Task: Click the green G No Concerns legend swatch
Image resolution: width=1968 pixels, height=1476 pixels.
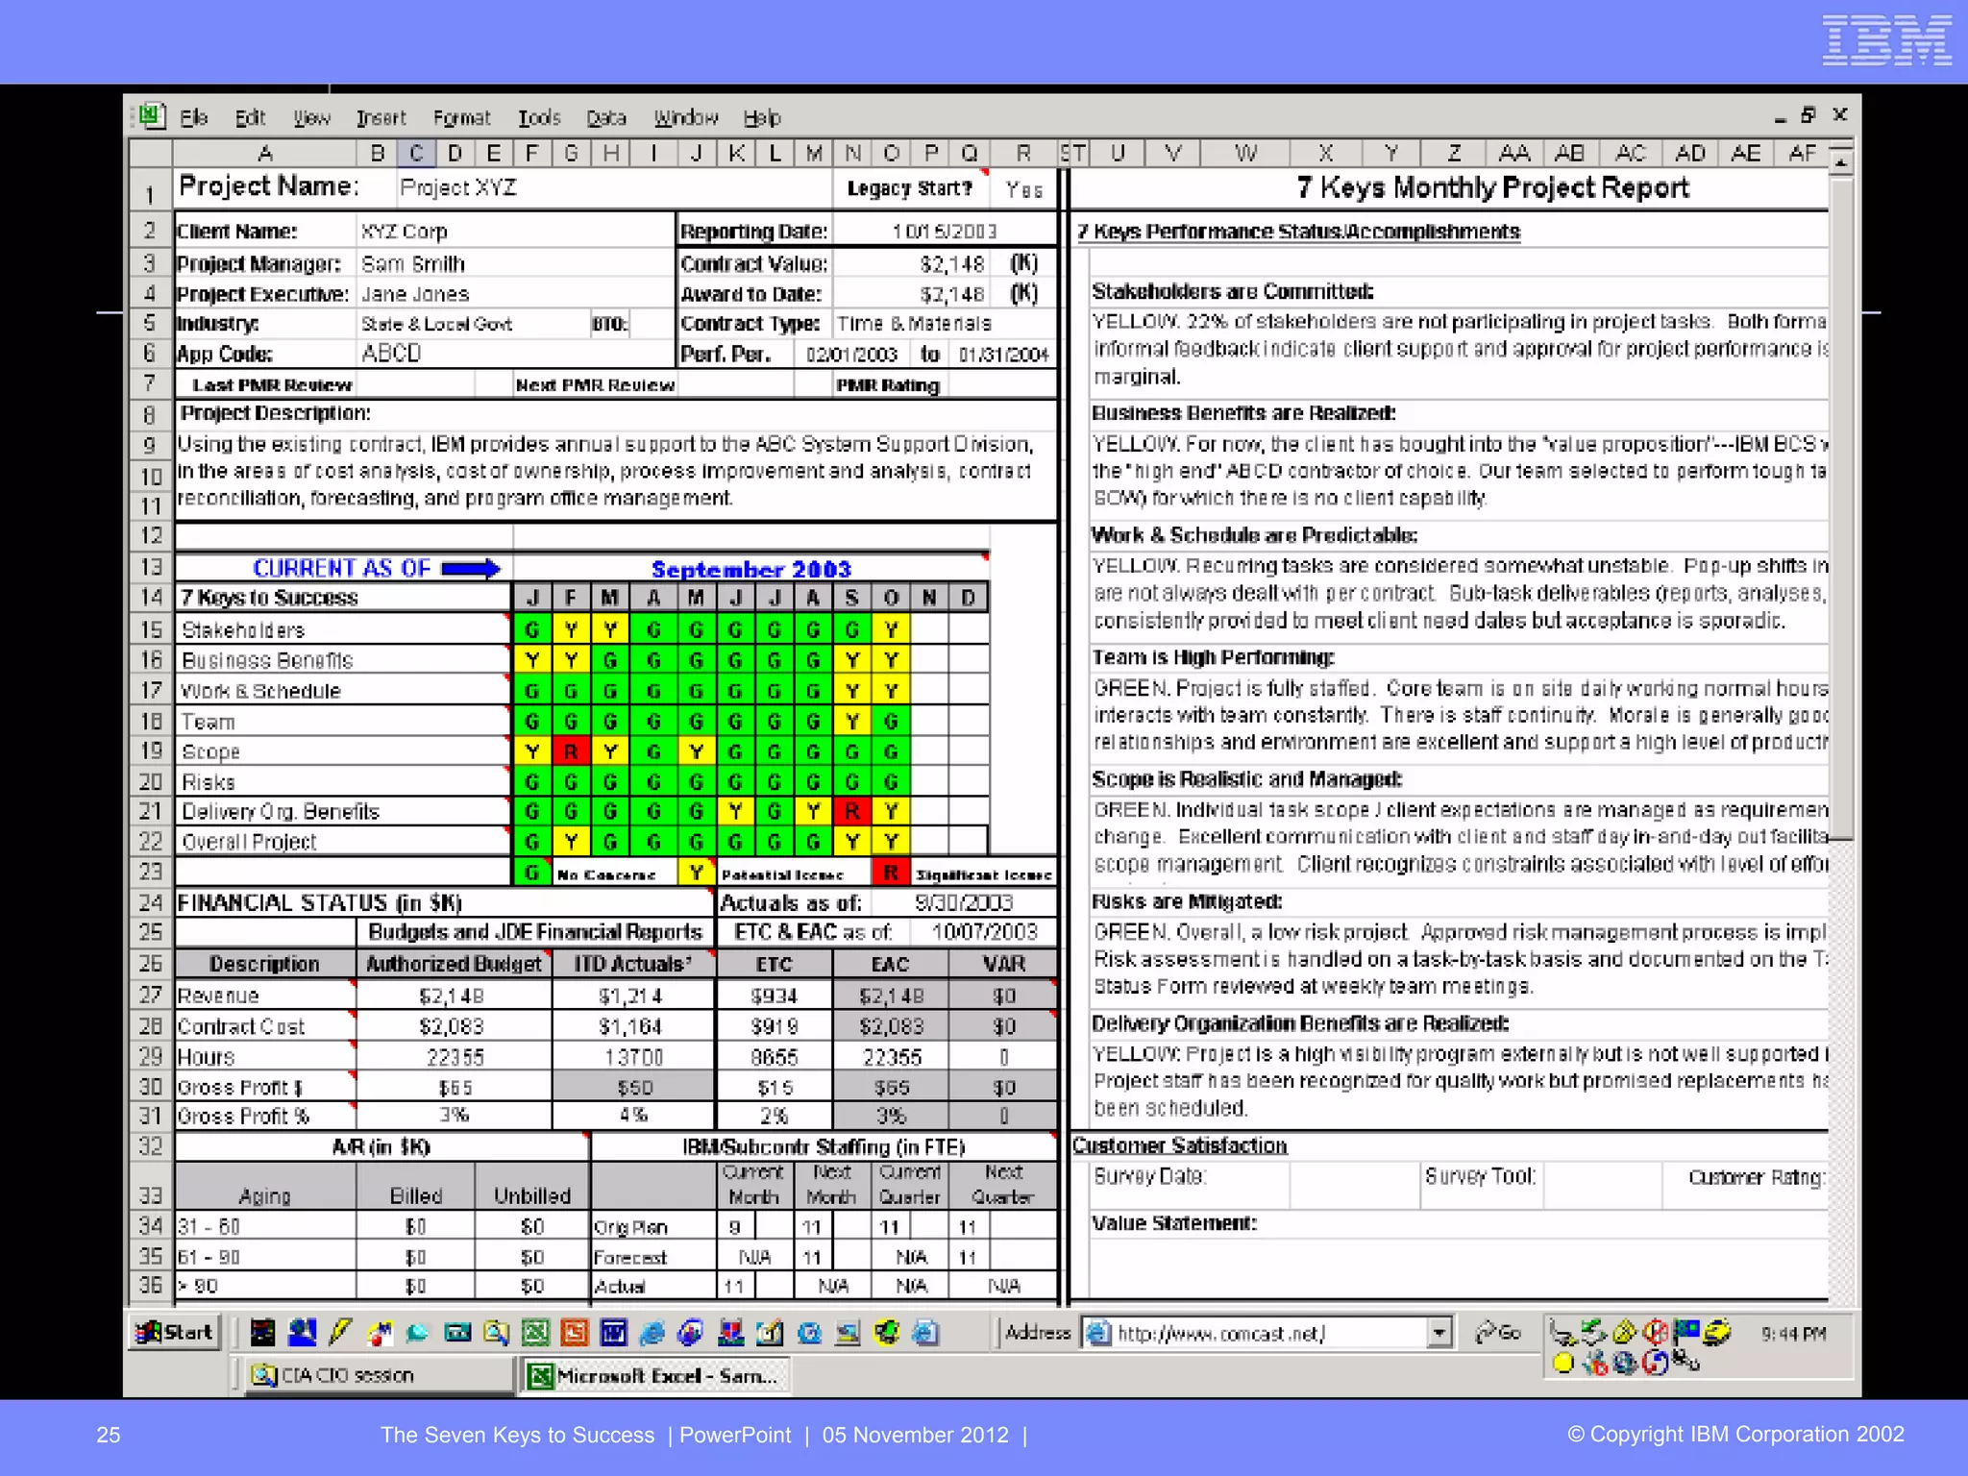Action: [x=531, y=873]
